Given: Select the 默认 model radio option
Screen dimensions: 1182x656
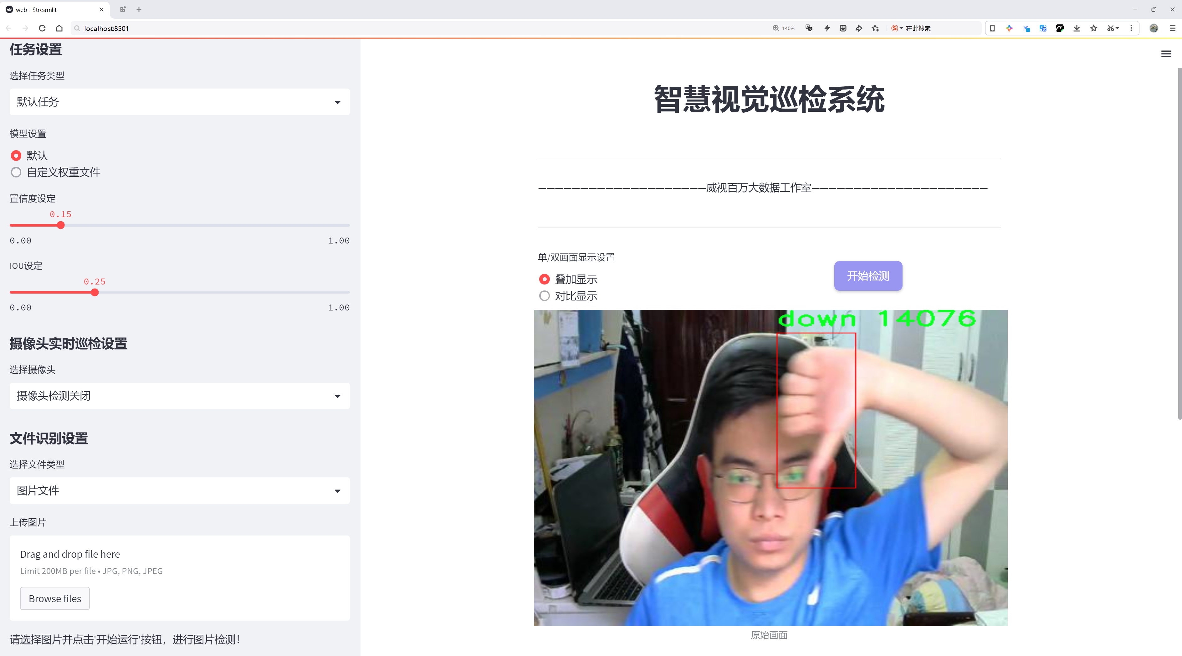Looking at the screenshot, I should [x=29, y=156].
